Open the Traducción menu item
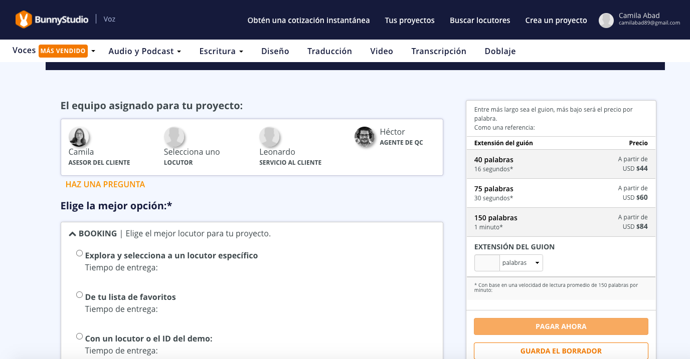 tap(329, 51)
